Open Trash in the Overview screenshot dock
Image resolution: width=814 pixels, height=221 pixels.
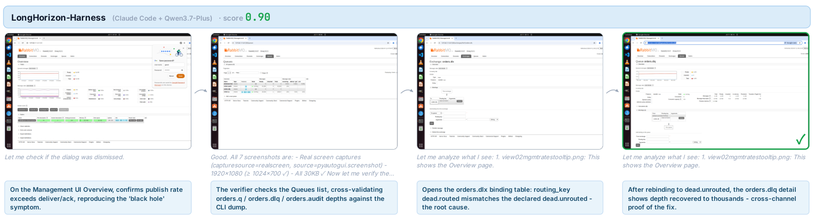pos(9,128)
